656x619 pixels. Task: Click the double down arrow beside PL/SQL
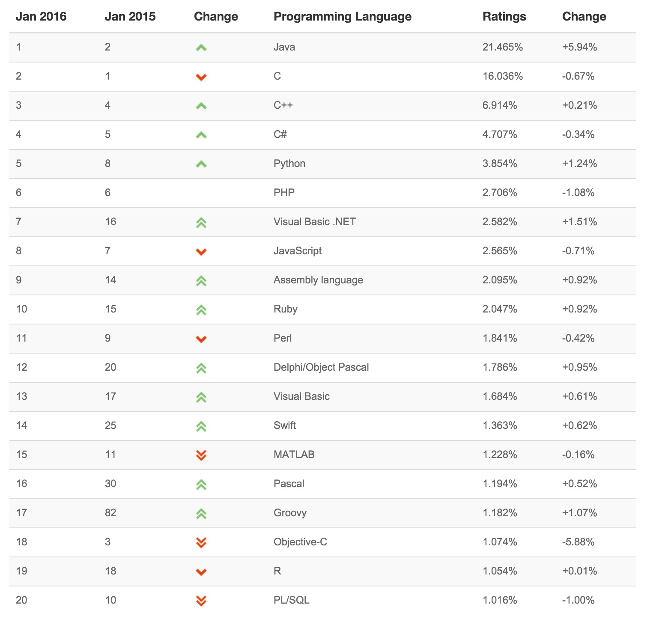pyautogui.click(x=201, y=601)
